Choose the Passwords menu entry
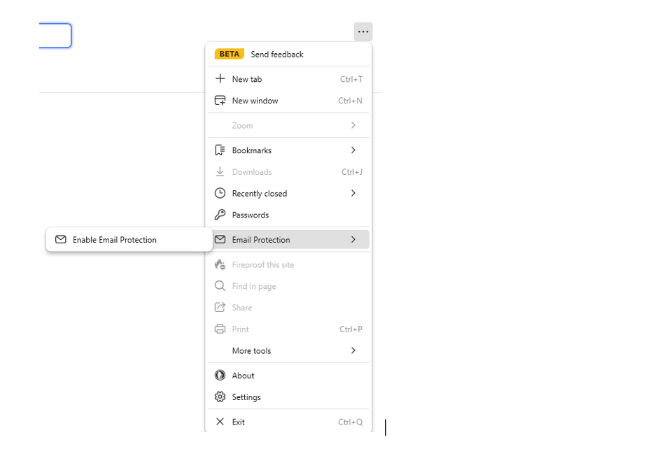The width and height of the screenshot is (648, 449). pyautogui.click(x=251, y=215)
